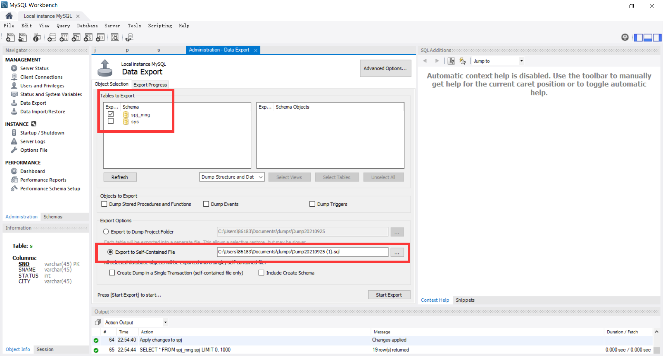This screenshot has width=663, height=356.
Task: Switch to Session tab
Action: 45,349
